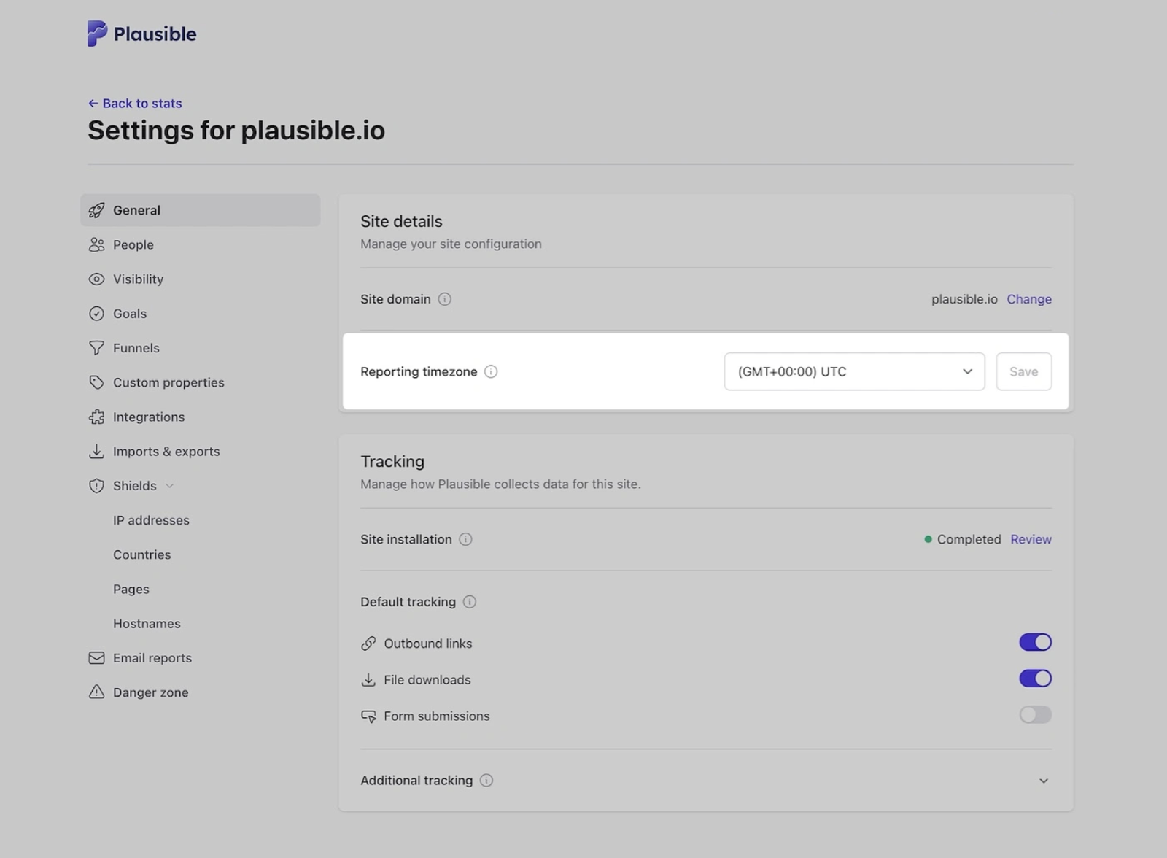Viewport: 1167px width, 858px height.
Task: Click the General rocket icon
Action: [x=96, y=210]
